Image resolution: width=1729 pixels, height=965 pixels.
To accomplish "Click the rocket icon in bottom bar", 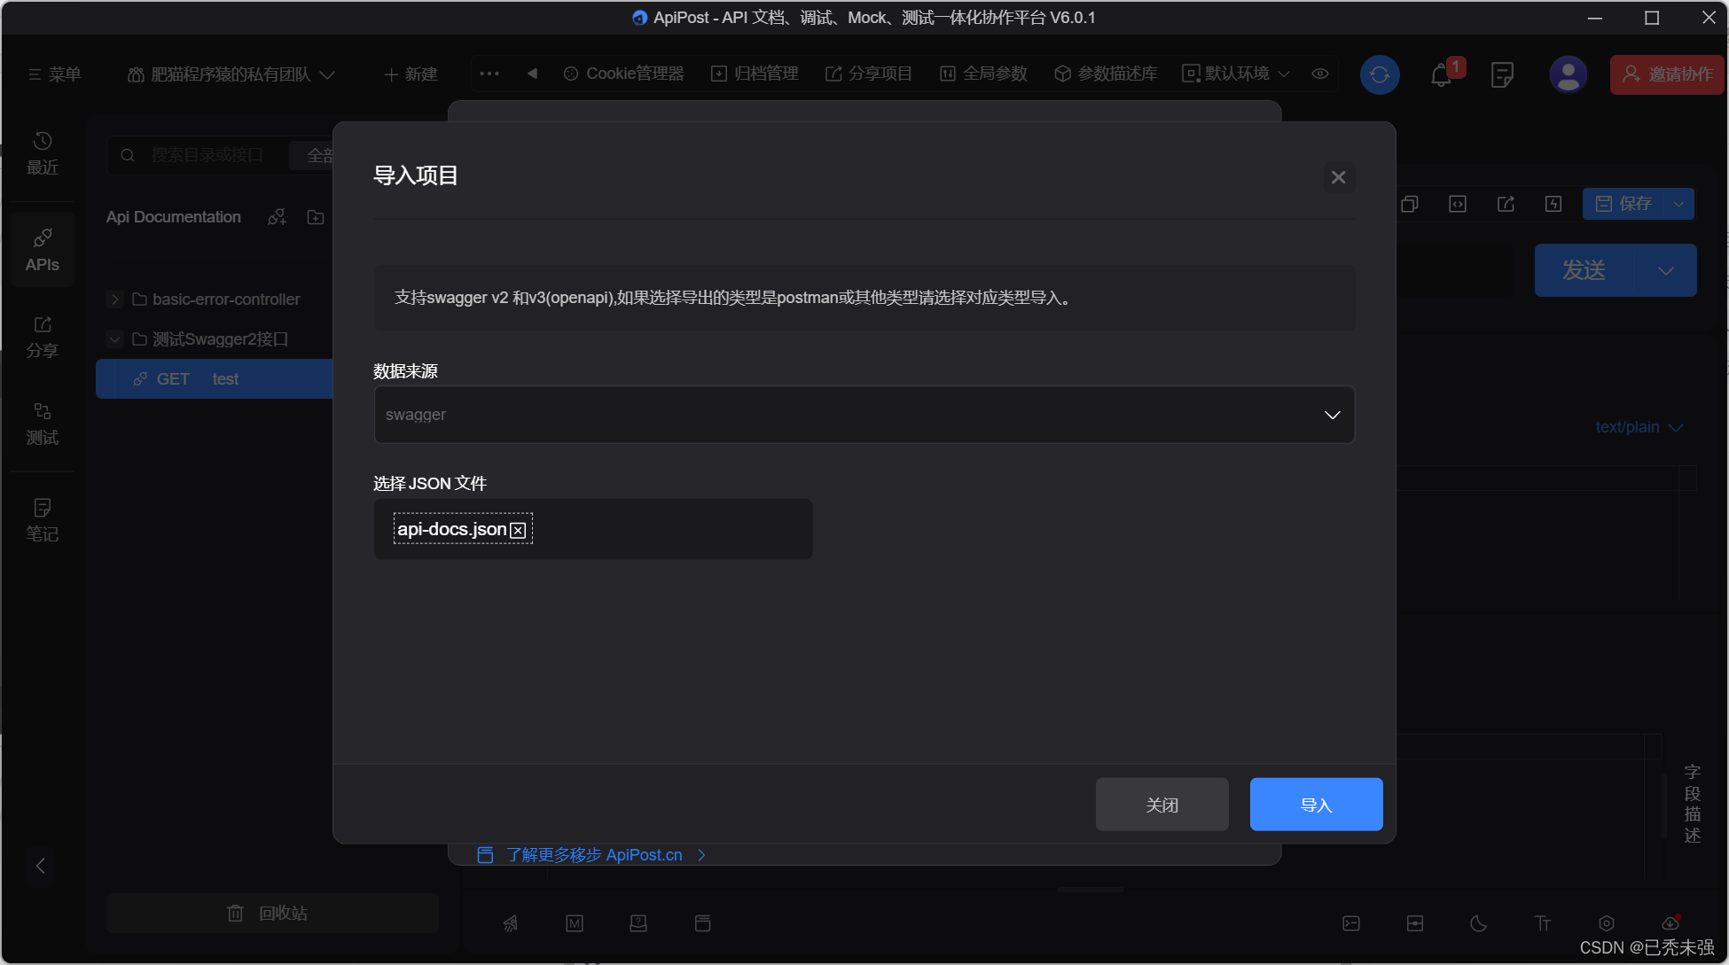I will tap(511, 923).
